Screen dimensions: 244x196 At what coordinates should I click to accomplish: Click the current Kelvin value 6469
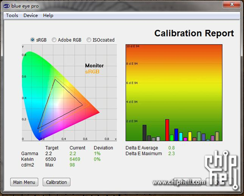(x=75, y=159)
